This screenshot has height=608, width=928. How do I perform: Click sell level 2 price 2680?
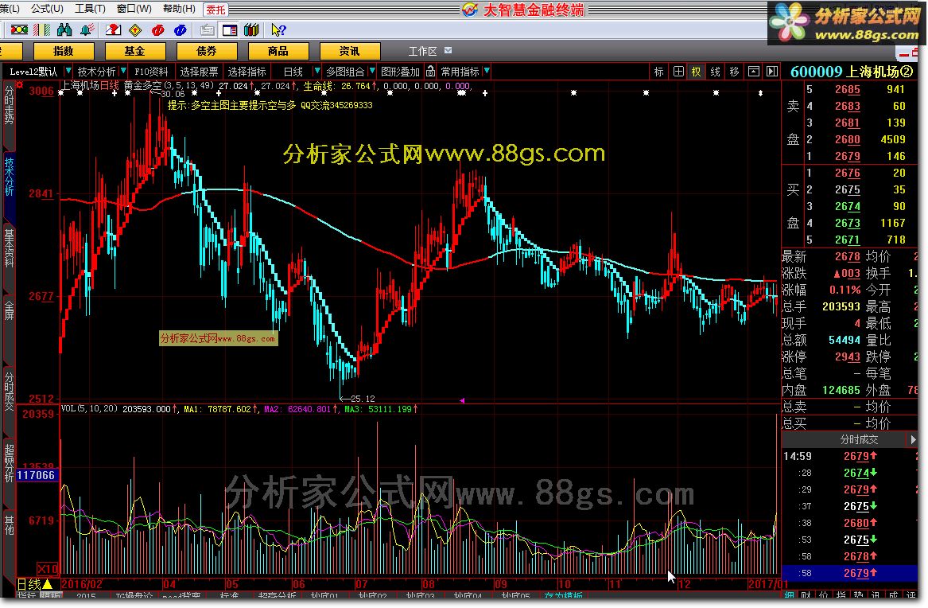click(848, 140)
